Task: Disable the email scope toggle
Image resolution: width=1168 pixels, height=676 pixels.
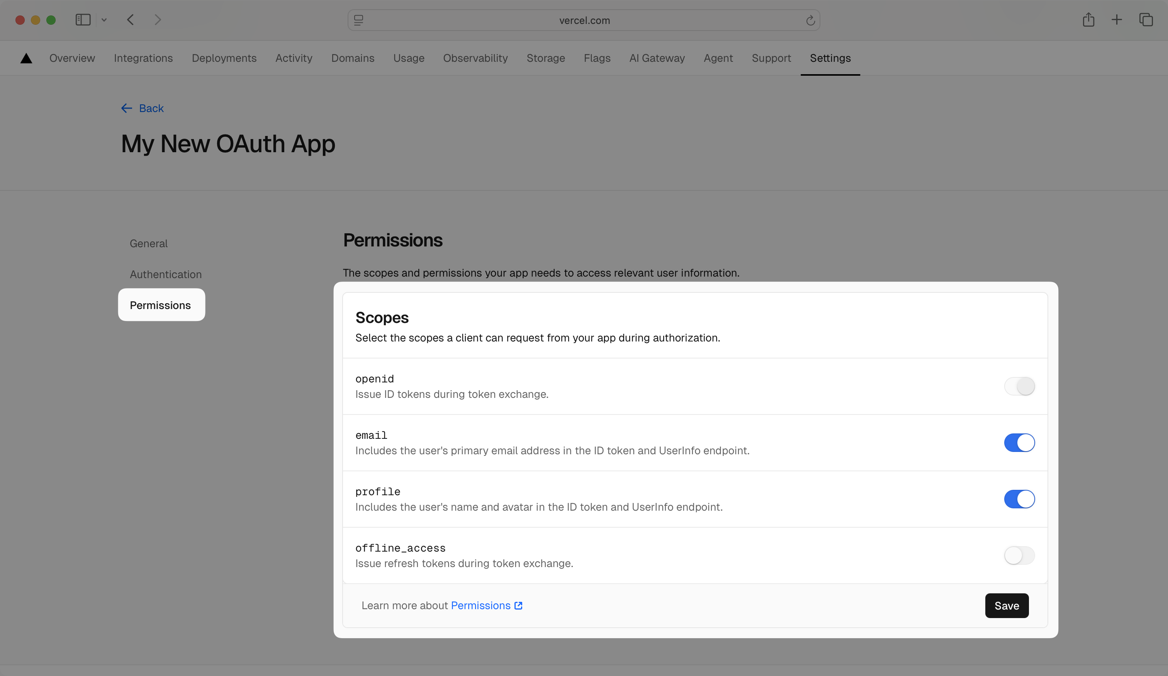Action: point(1019,443)
